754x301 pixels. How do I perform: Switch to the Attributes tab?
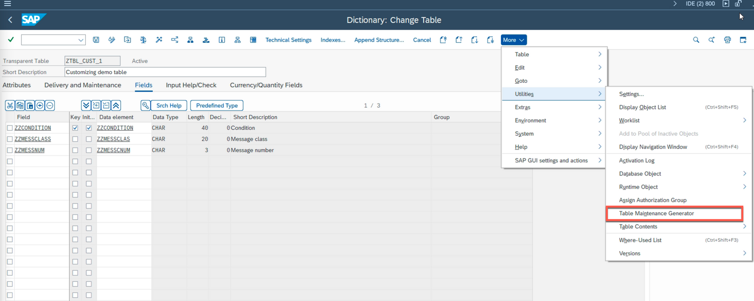pos(16,85)
